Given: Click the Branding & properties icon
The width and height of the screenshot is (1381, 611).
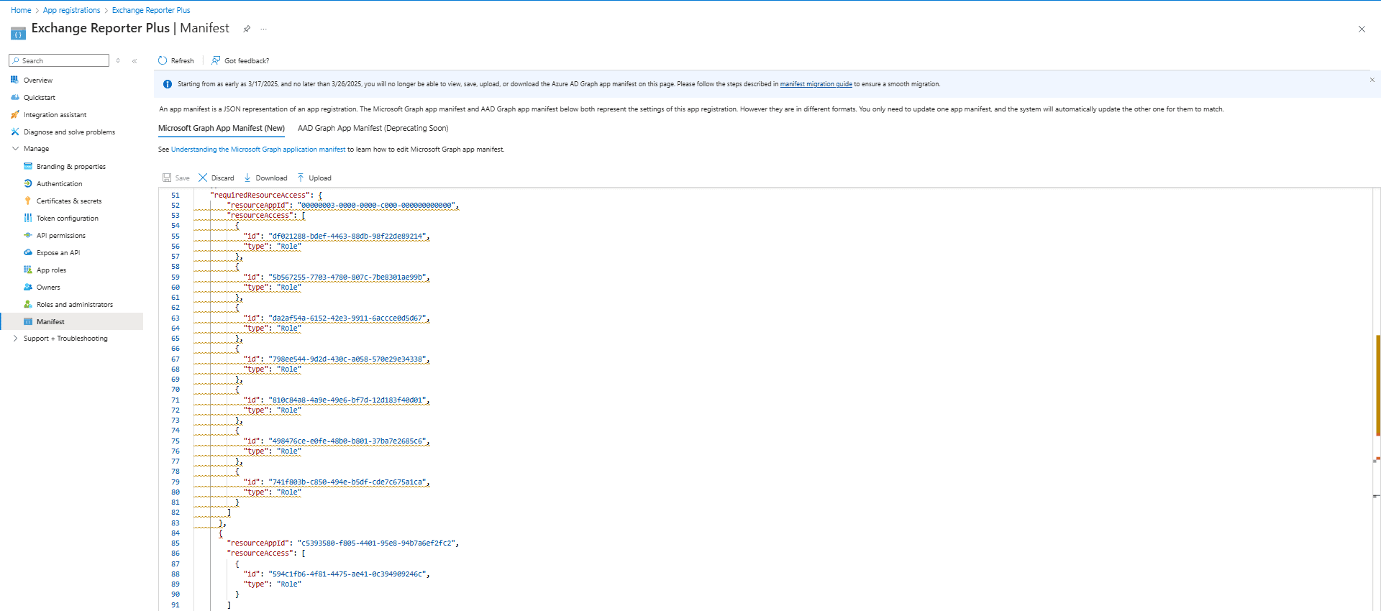Looking at the screenshot, I should click(x=28, y=166).
